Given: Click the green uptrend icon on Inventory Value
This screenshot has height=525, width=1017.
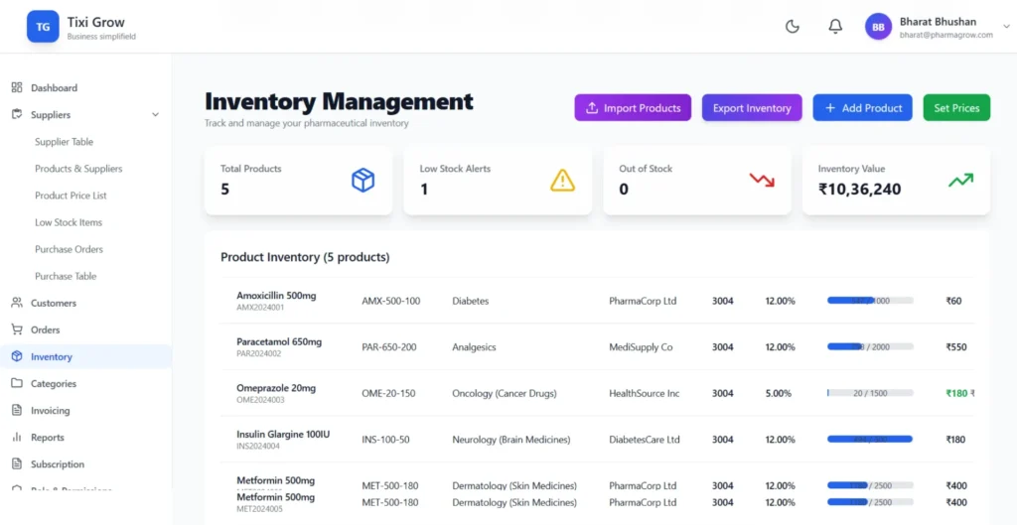Looking at the screenshot, I should (960, 180).
